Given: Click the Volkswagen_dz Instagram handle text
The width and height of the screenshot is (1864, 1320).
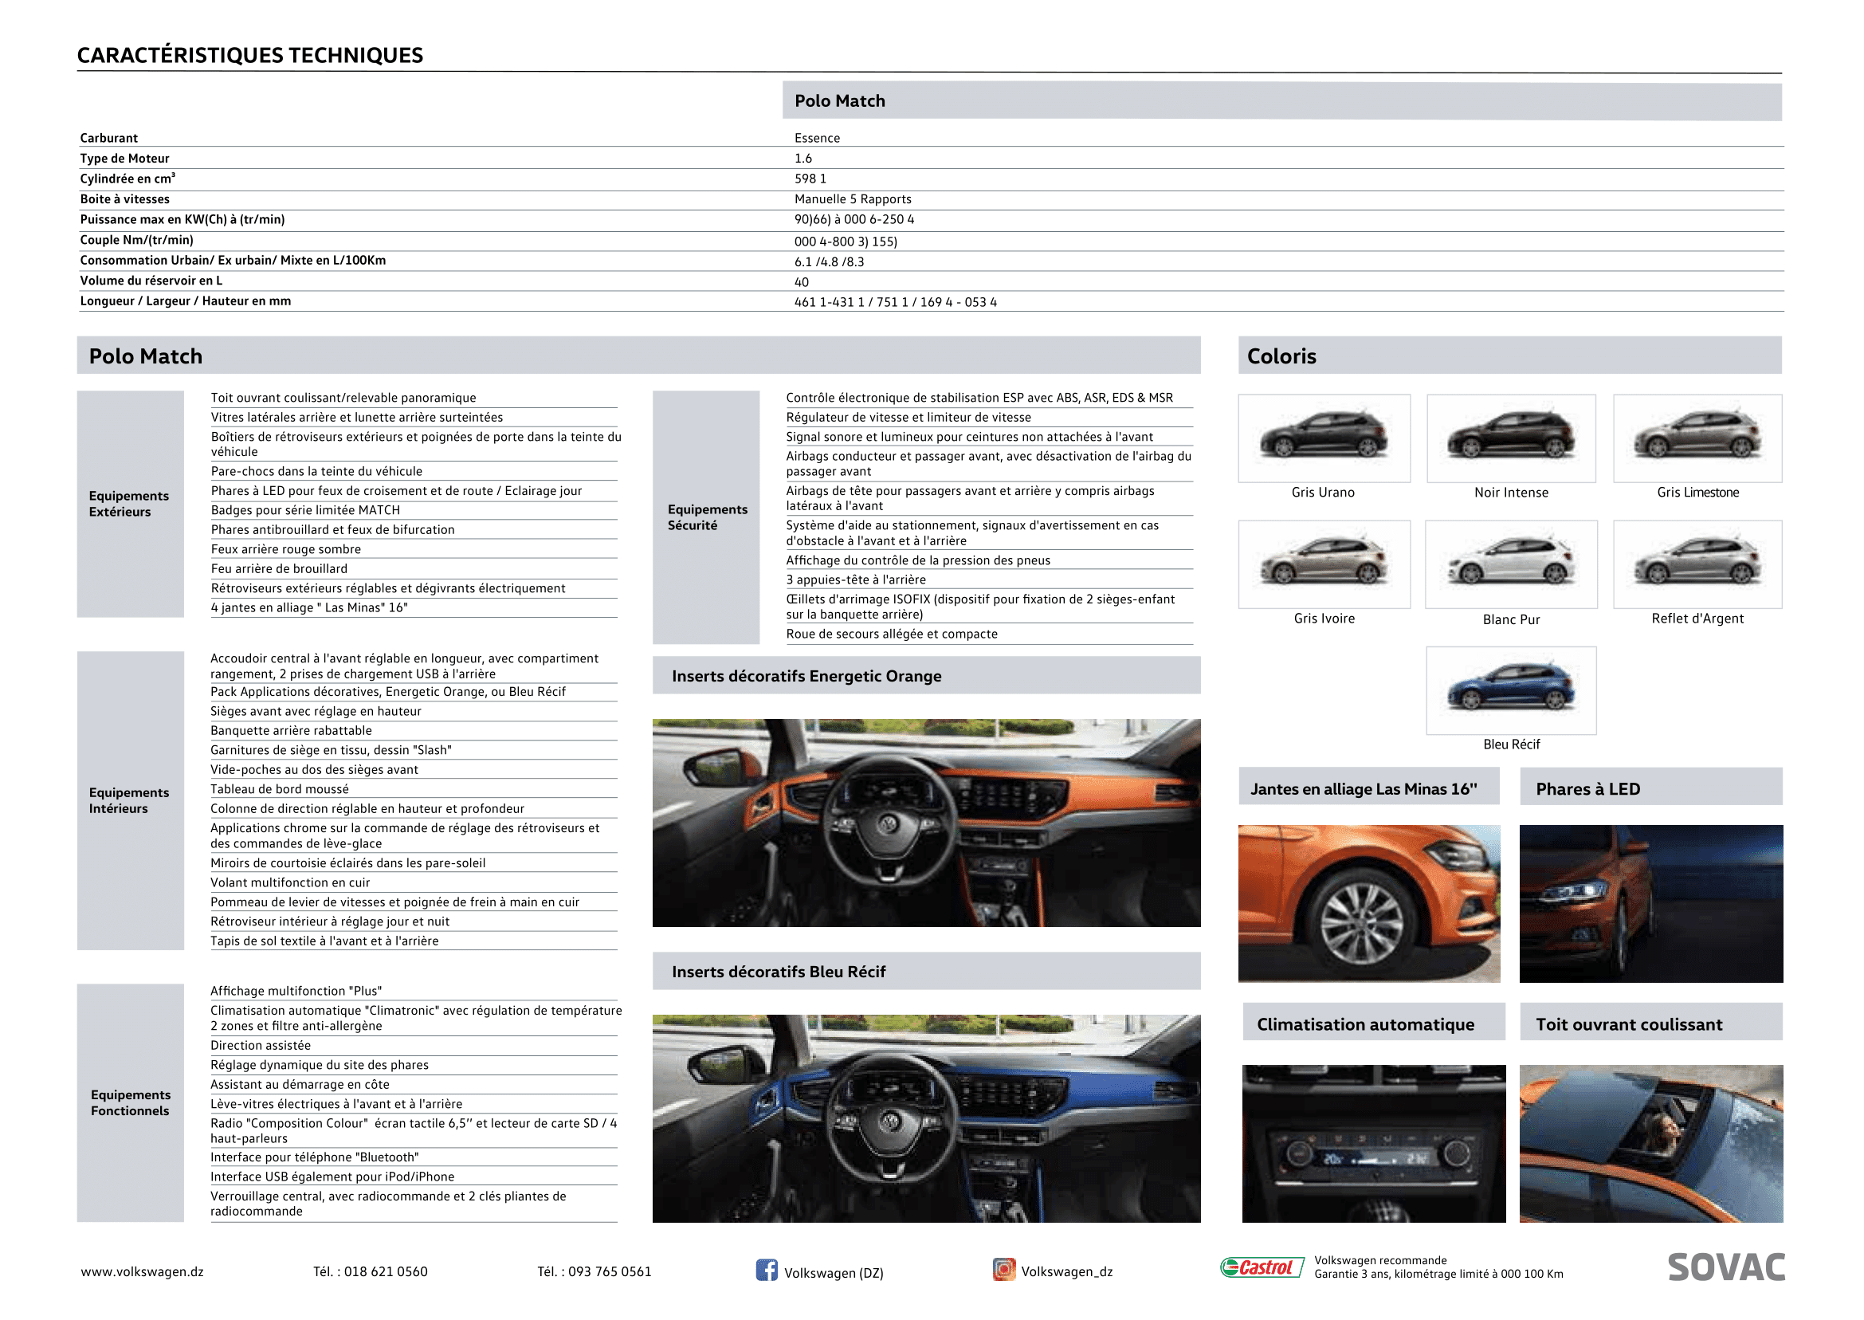Looking at the screenshot, I should [x=1066, y=1271].
